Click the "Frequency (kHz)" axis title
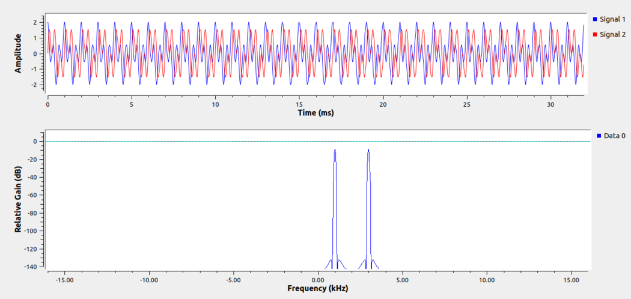This screenshot has width=631, height=299. (x=317, y=288)
